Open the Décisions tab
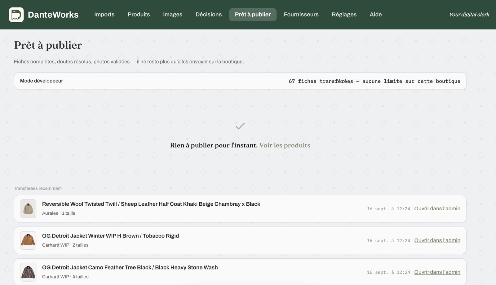 pyautogui.click(x=209, y=15)
